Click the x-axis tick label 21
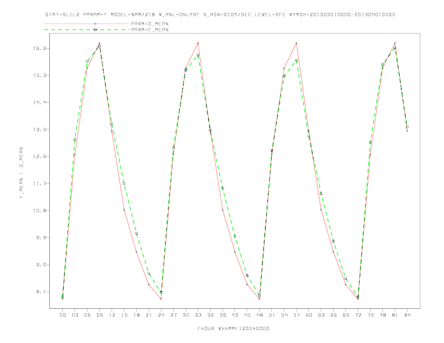 click(149, 315)
